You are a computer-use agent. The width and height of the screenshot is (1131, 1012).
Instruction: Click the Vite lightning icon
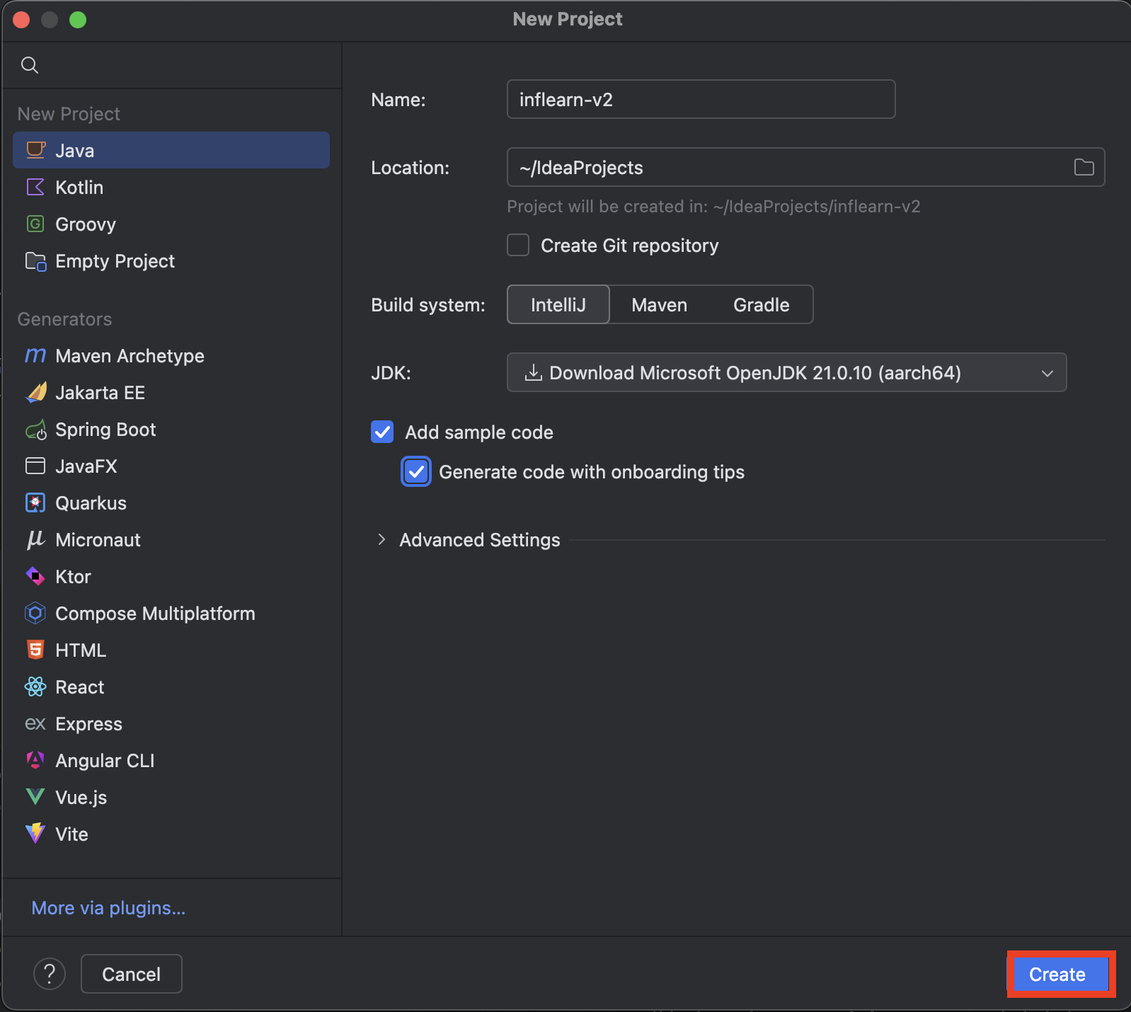click(35, 834)
